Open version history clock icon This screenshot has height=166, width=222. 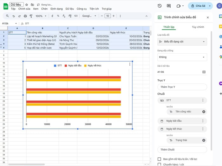[160, 6]
